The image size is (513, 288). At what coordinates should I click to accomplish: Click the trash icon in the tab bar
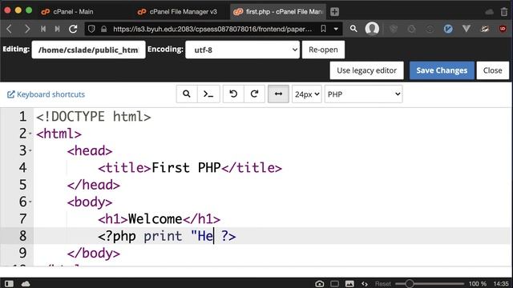coord(504,12)
